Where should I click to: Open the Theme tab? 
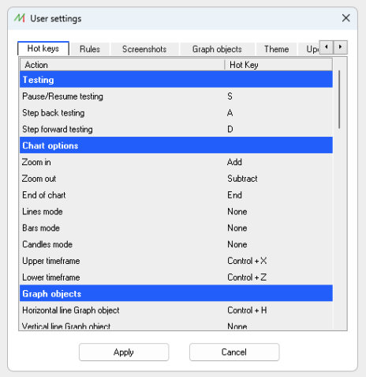pos(276,49)
